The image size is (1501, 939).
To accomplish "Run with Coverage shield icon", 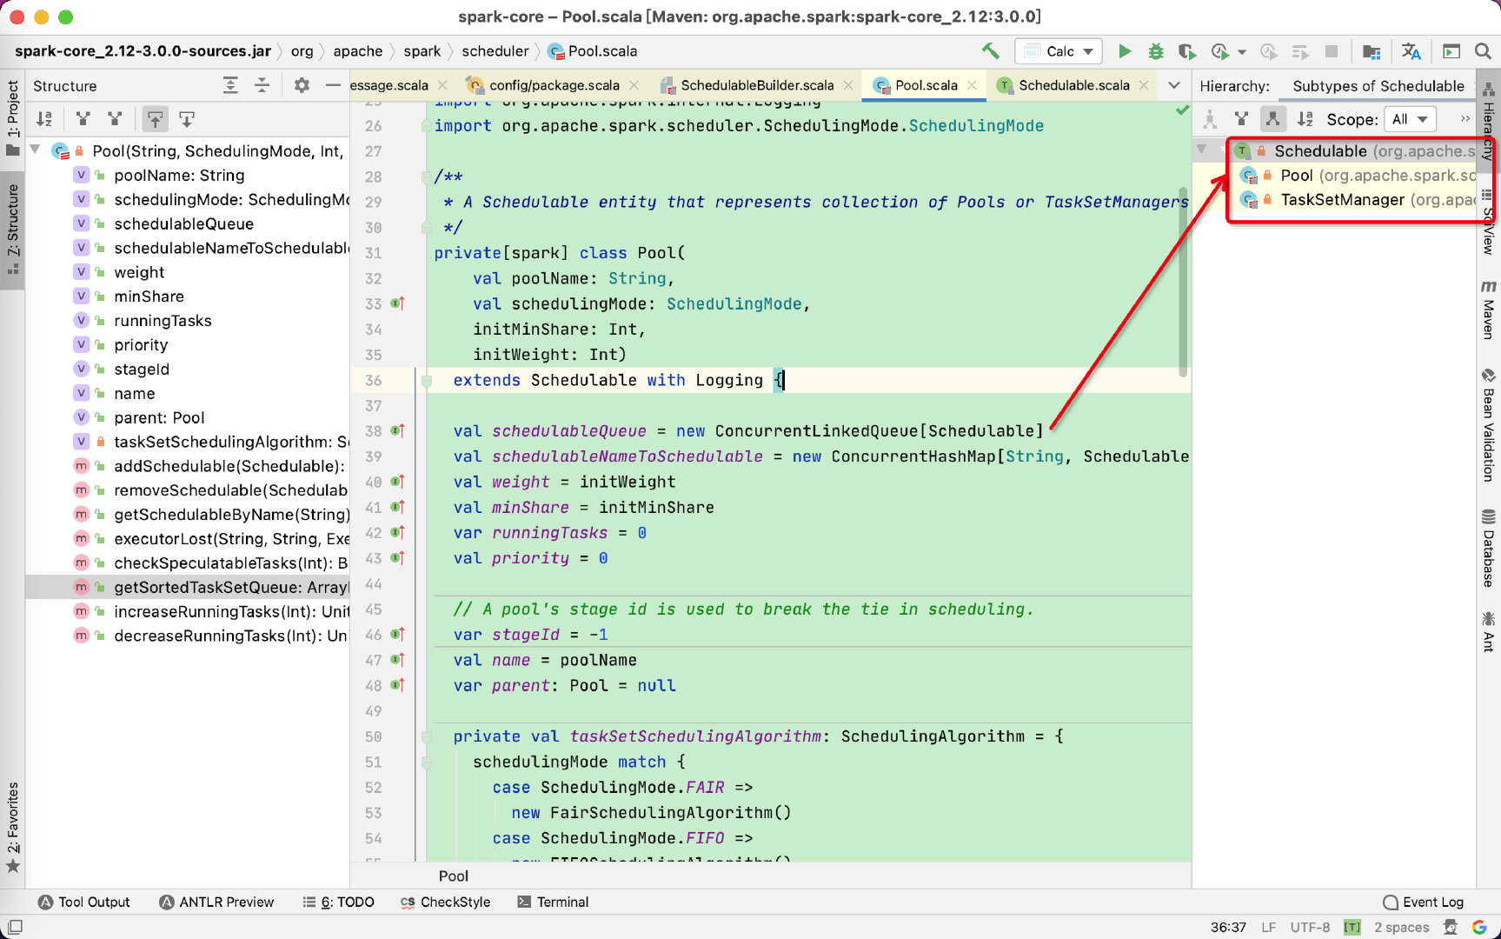I will pos(1187,51).
